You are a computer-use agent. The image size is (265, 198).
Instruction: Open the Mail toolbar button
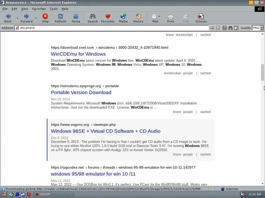(155, 18)
